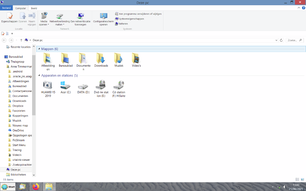Open Configuratiescherm from the ribbon
Viewport: 306px width, 191px height.
(x=103, y=17)
